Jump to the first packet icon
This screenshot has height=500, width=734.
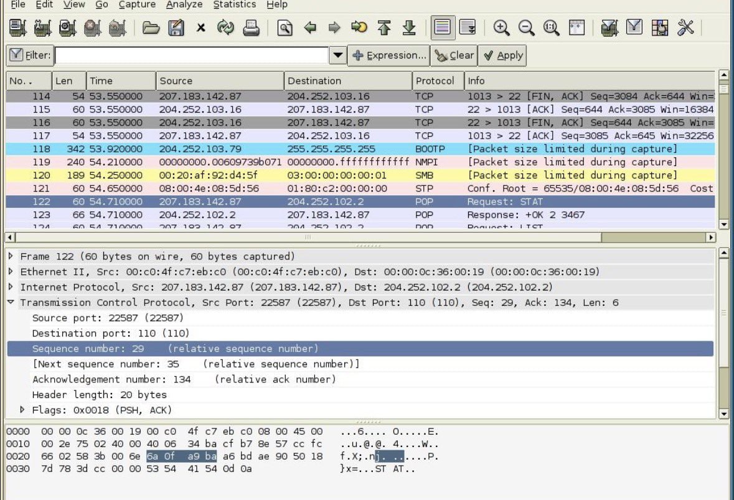coord(384,27)
